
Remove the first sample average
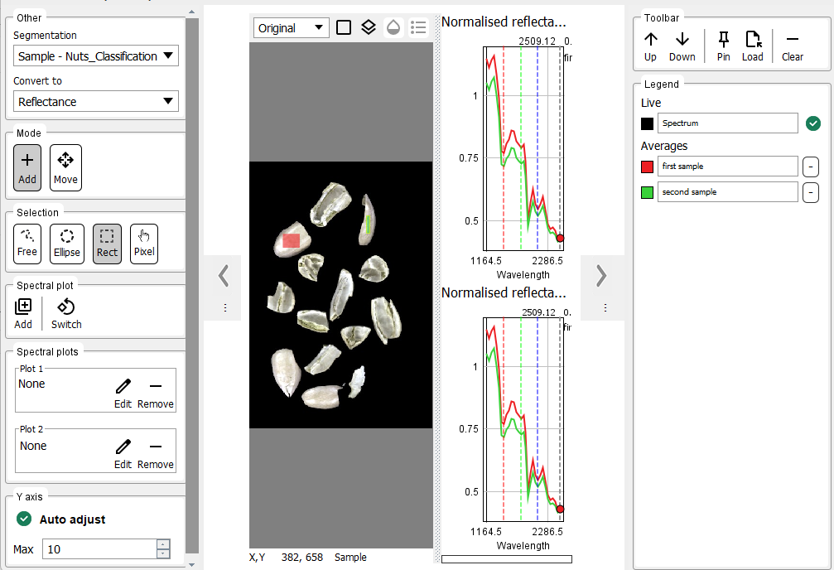pyautogui.click(x=811, y=167)
